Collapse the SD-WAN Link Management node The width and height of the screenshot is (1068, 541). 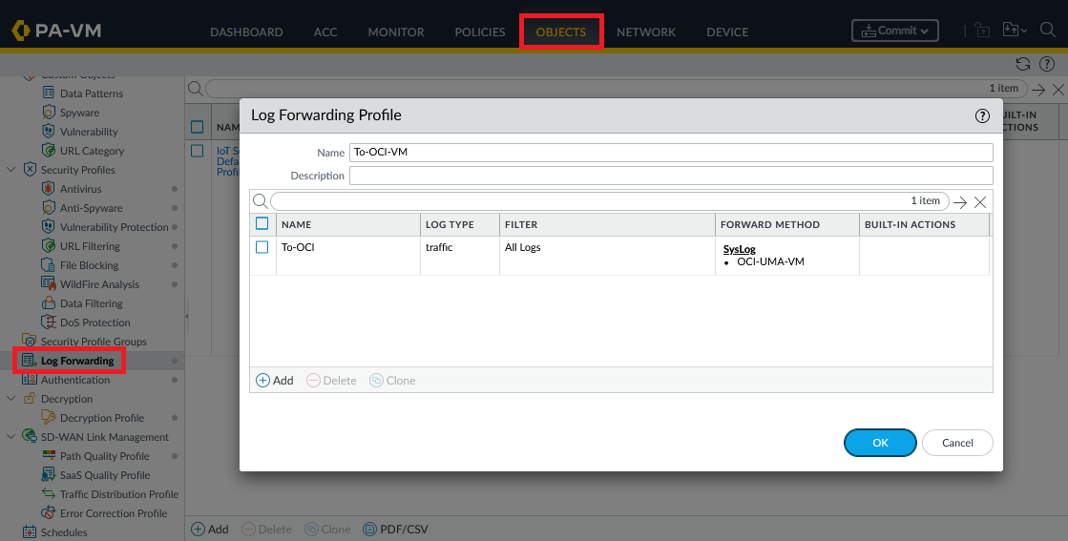(11, 437)
